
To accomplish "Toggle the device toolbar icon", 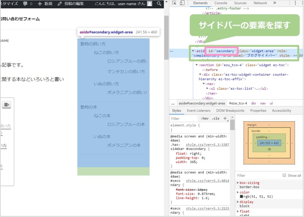I will point(182,3).
